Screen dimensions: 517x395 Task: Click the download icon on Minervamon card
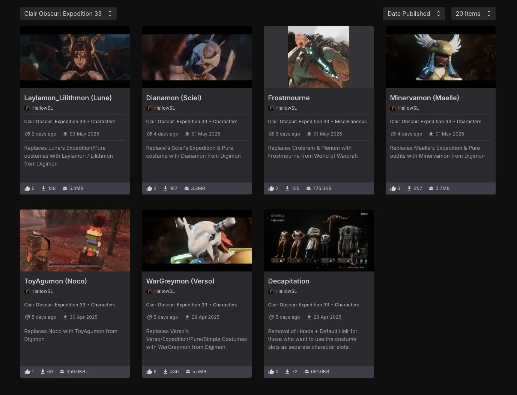pos(409,188)
